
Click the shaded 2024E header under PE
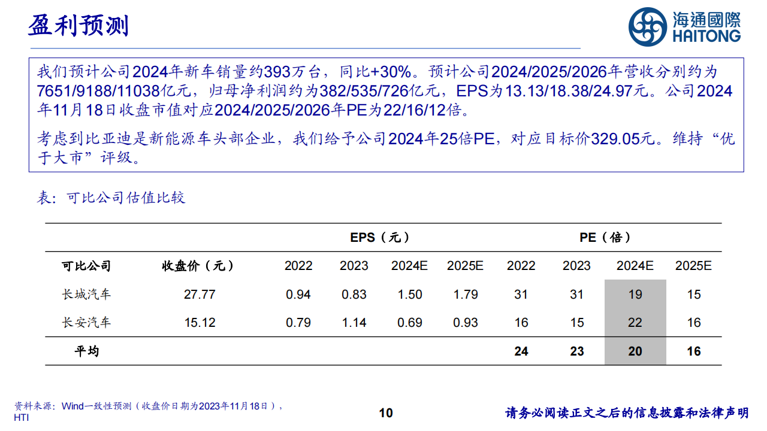point(635,266)
